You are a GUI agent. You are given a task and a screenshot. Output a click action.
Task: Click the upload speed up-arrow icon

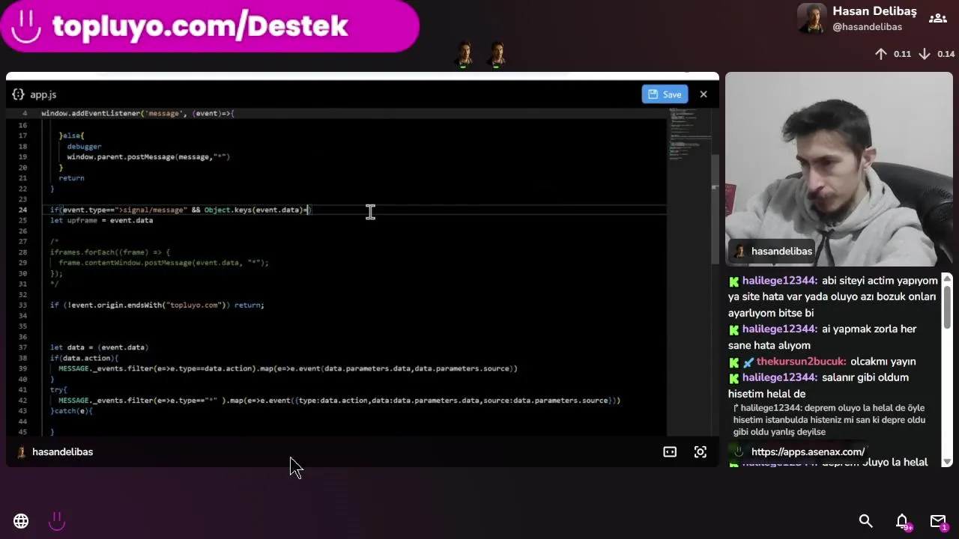tap(881, 54)
